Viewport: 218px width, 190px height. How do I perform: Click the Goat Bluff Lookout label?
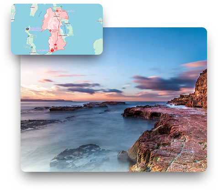pos(43,50)
